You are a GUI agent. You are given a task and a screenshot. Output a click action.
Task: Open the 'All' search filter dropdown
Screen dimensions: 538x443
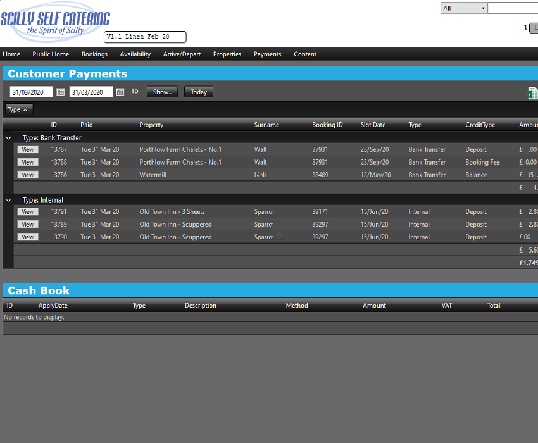[464, 8]
